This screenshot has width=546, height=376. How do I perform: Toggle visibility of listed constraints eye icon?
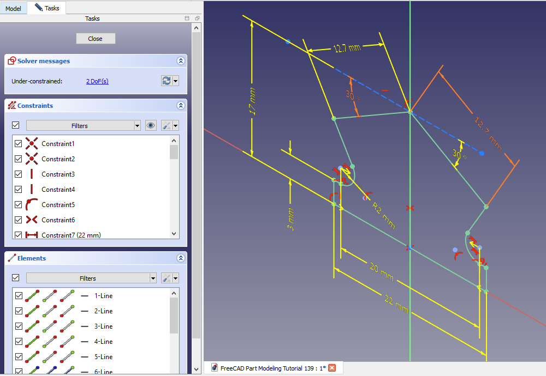[x=151, y=125]
